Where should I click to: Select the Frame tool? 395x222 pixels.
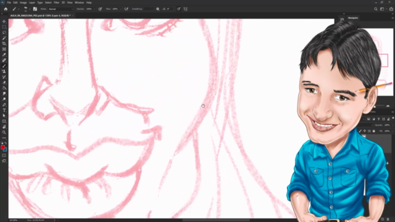pyautogui.click(x=4, y=49)
